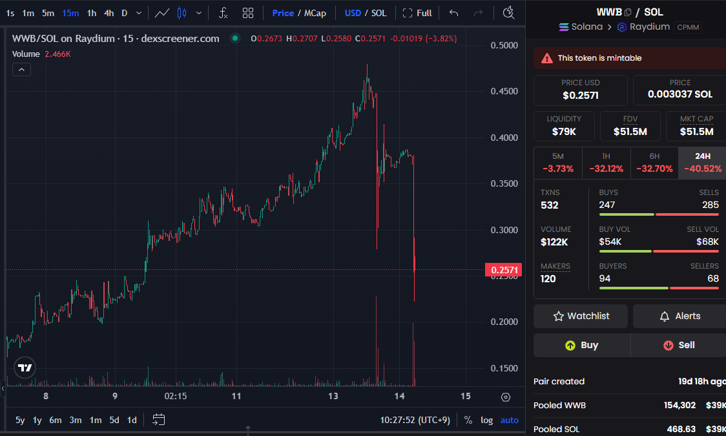This screenshot has width=726, height=436.
Task: Expand the chart style dropdown arrow
Action: pyautogui.click(x=199, y=13)
